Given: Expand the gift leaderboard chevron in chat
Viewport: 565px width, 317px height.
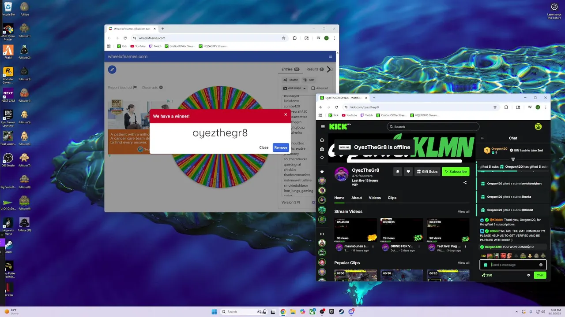Looking at the screenshot, I should pyautogui.click(x=513, y=159).
